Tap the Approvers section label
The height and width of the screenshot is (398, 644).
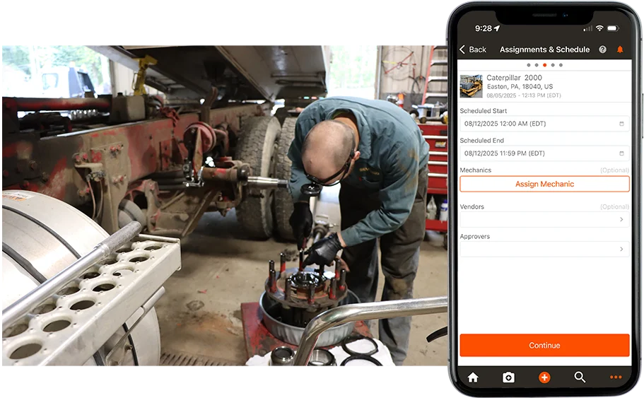475,237
